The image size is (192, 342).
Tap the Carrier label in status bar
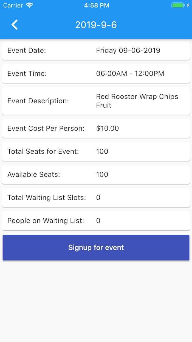[13, 5]
